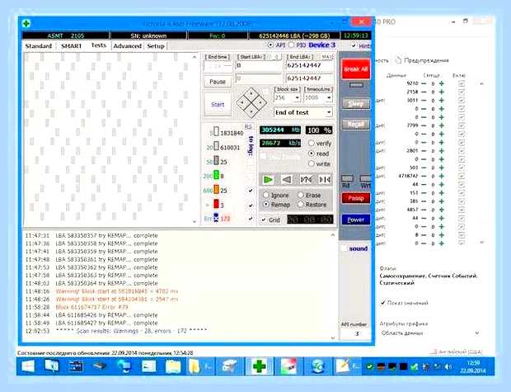Image resolution: width=511 pixels, height=392 pixels.
Task: Click the minus sign in the 2158 row
Action: point(424,92)
